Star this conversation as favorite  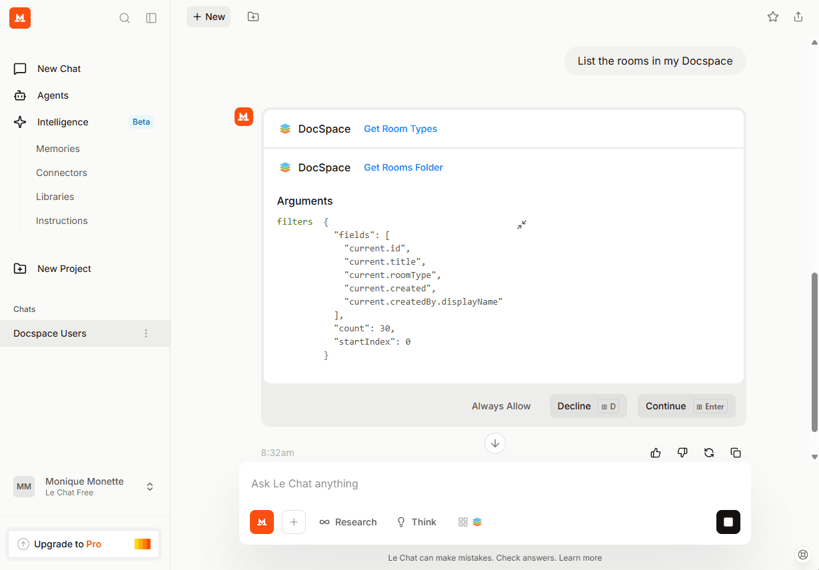tap(773, 17)
